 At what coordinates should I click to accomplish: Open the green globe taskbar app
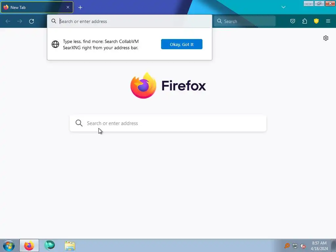tap(50, 245)
